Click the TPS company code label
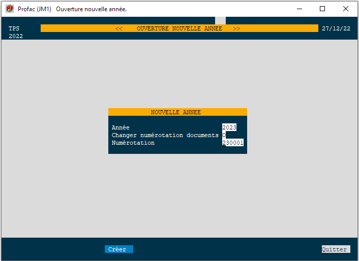The width and height of the screenshot is (359, 261). point(14,29)
